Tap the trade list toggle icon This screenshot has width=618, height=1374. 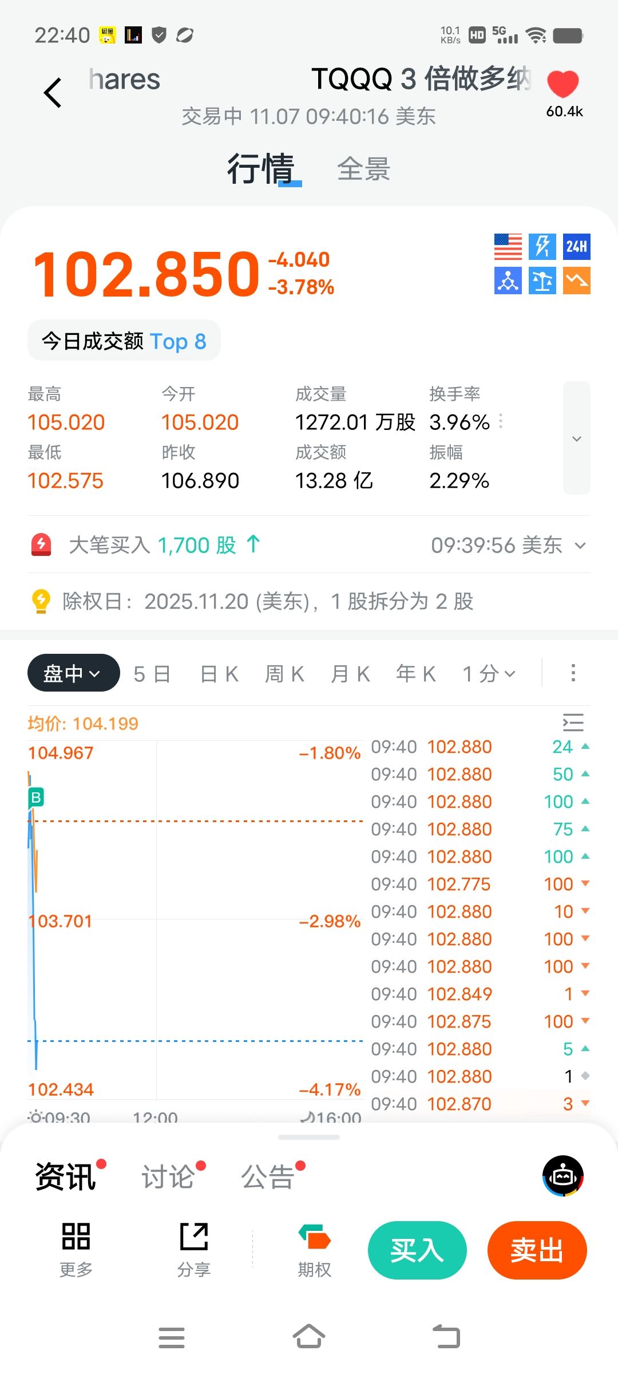pos(573,722)
